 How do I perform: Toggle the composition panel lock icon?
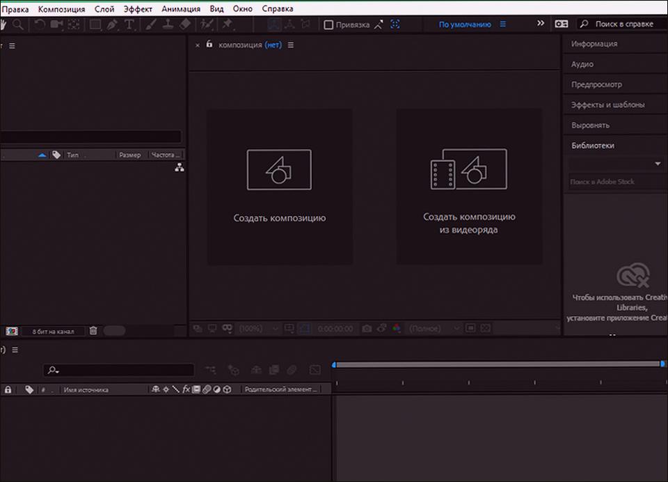tap(209, 44)
